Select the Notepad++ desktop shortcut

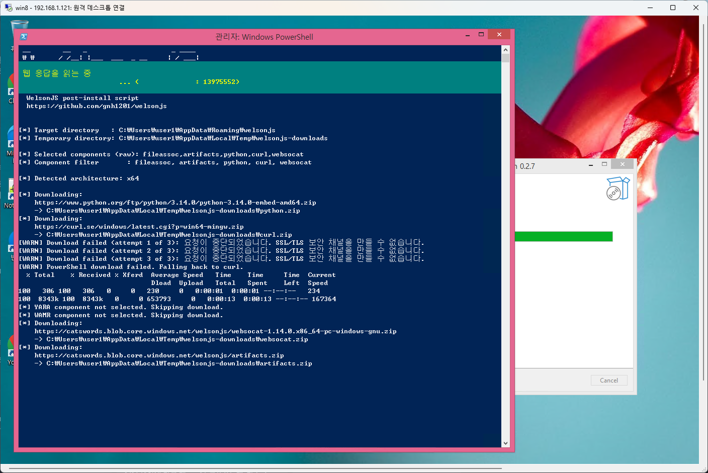pos(10,191)
